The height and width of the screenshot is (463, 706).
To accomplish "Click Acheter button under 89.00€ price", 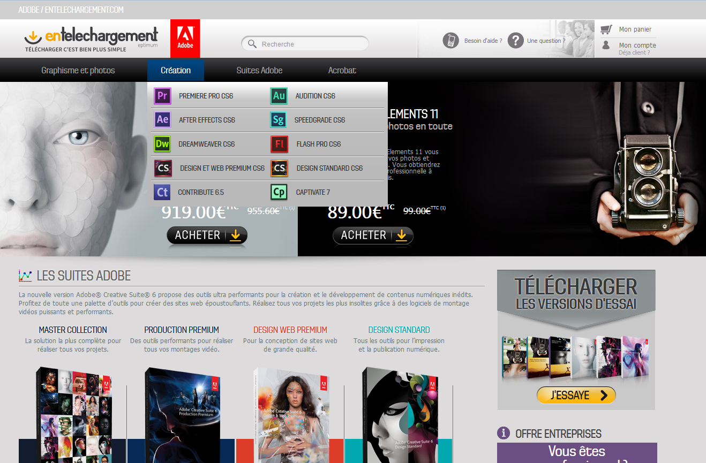I will (x=373, y=236).
